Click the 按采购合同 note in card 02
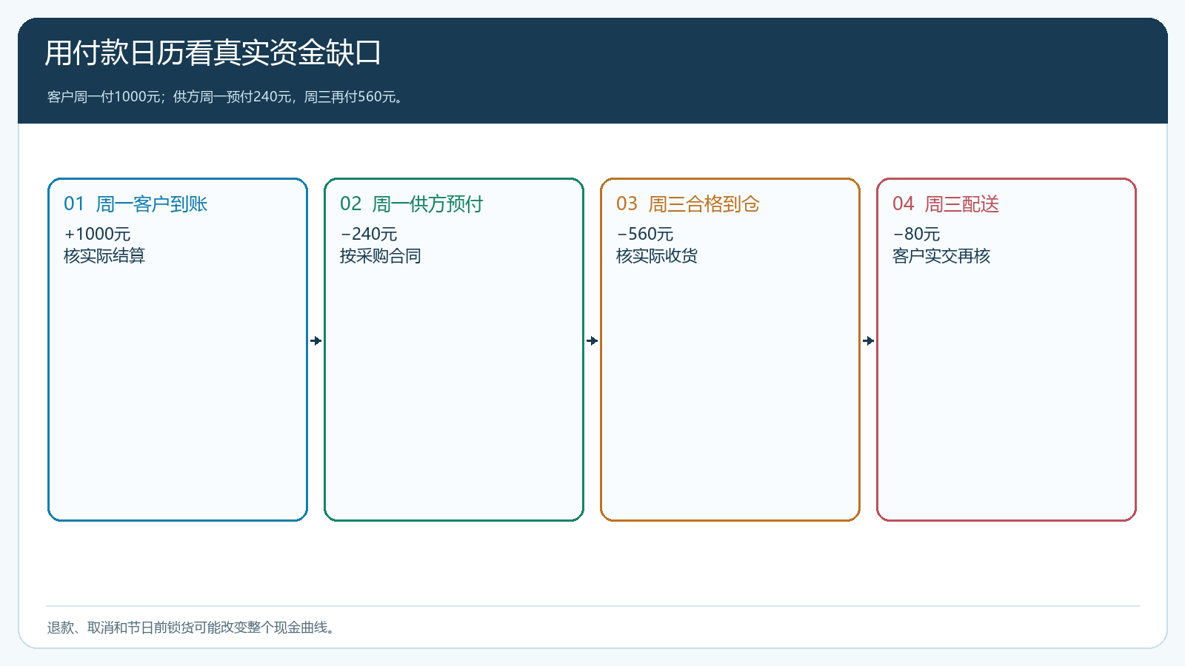Viewport: 1185px width, 666px height. point(381,256)
